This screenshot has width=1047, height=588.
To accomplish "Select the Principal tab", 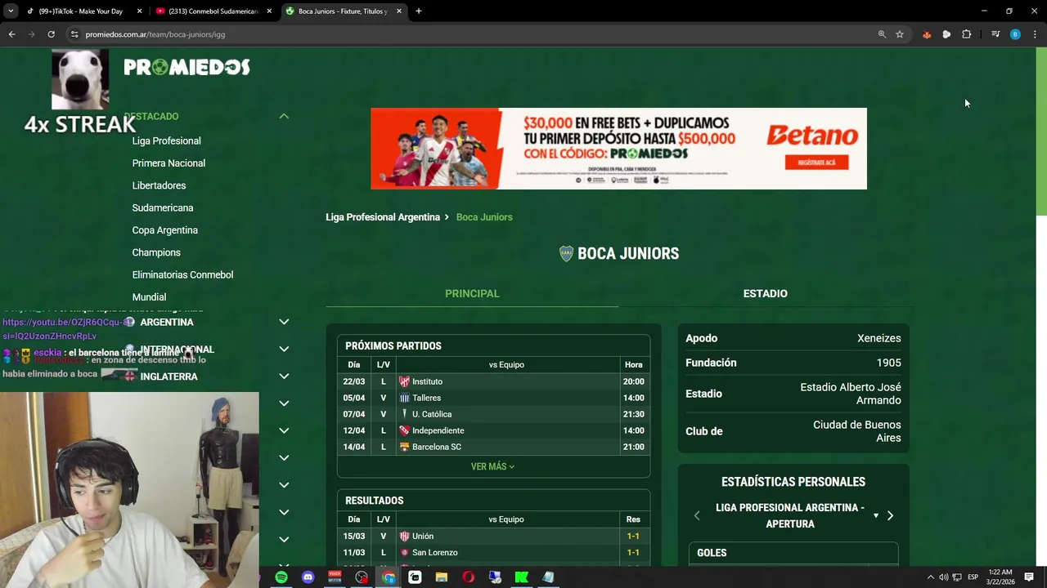I will [472, 293].
